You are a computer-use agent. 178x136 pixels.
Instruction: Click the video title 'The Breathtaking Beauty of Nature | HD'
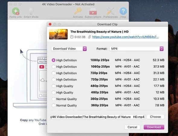(x=99, y=32)
